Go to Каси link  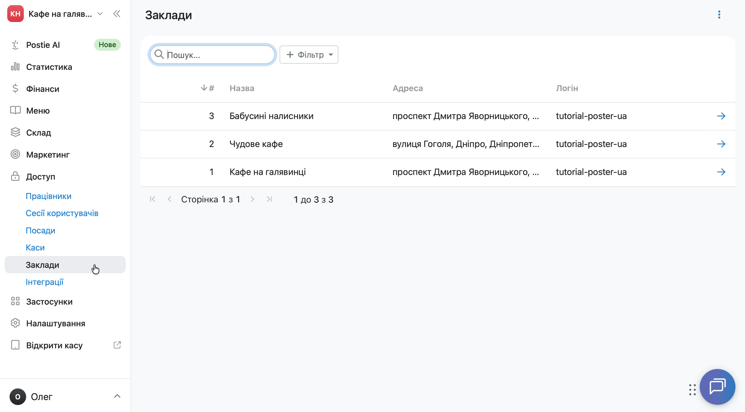coord(35,248)
